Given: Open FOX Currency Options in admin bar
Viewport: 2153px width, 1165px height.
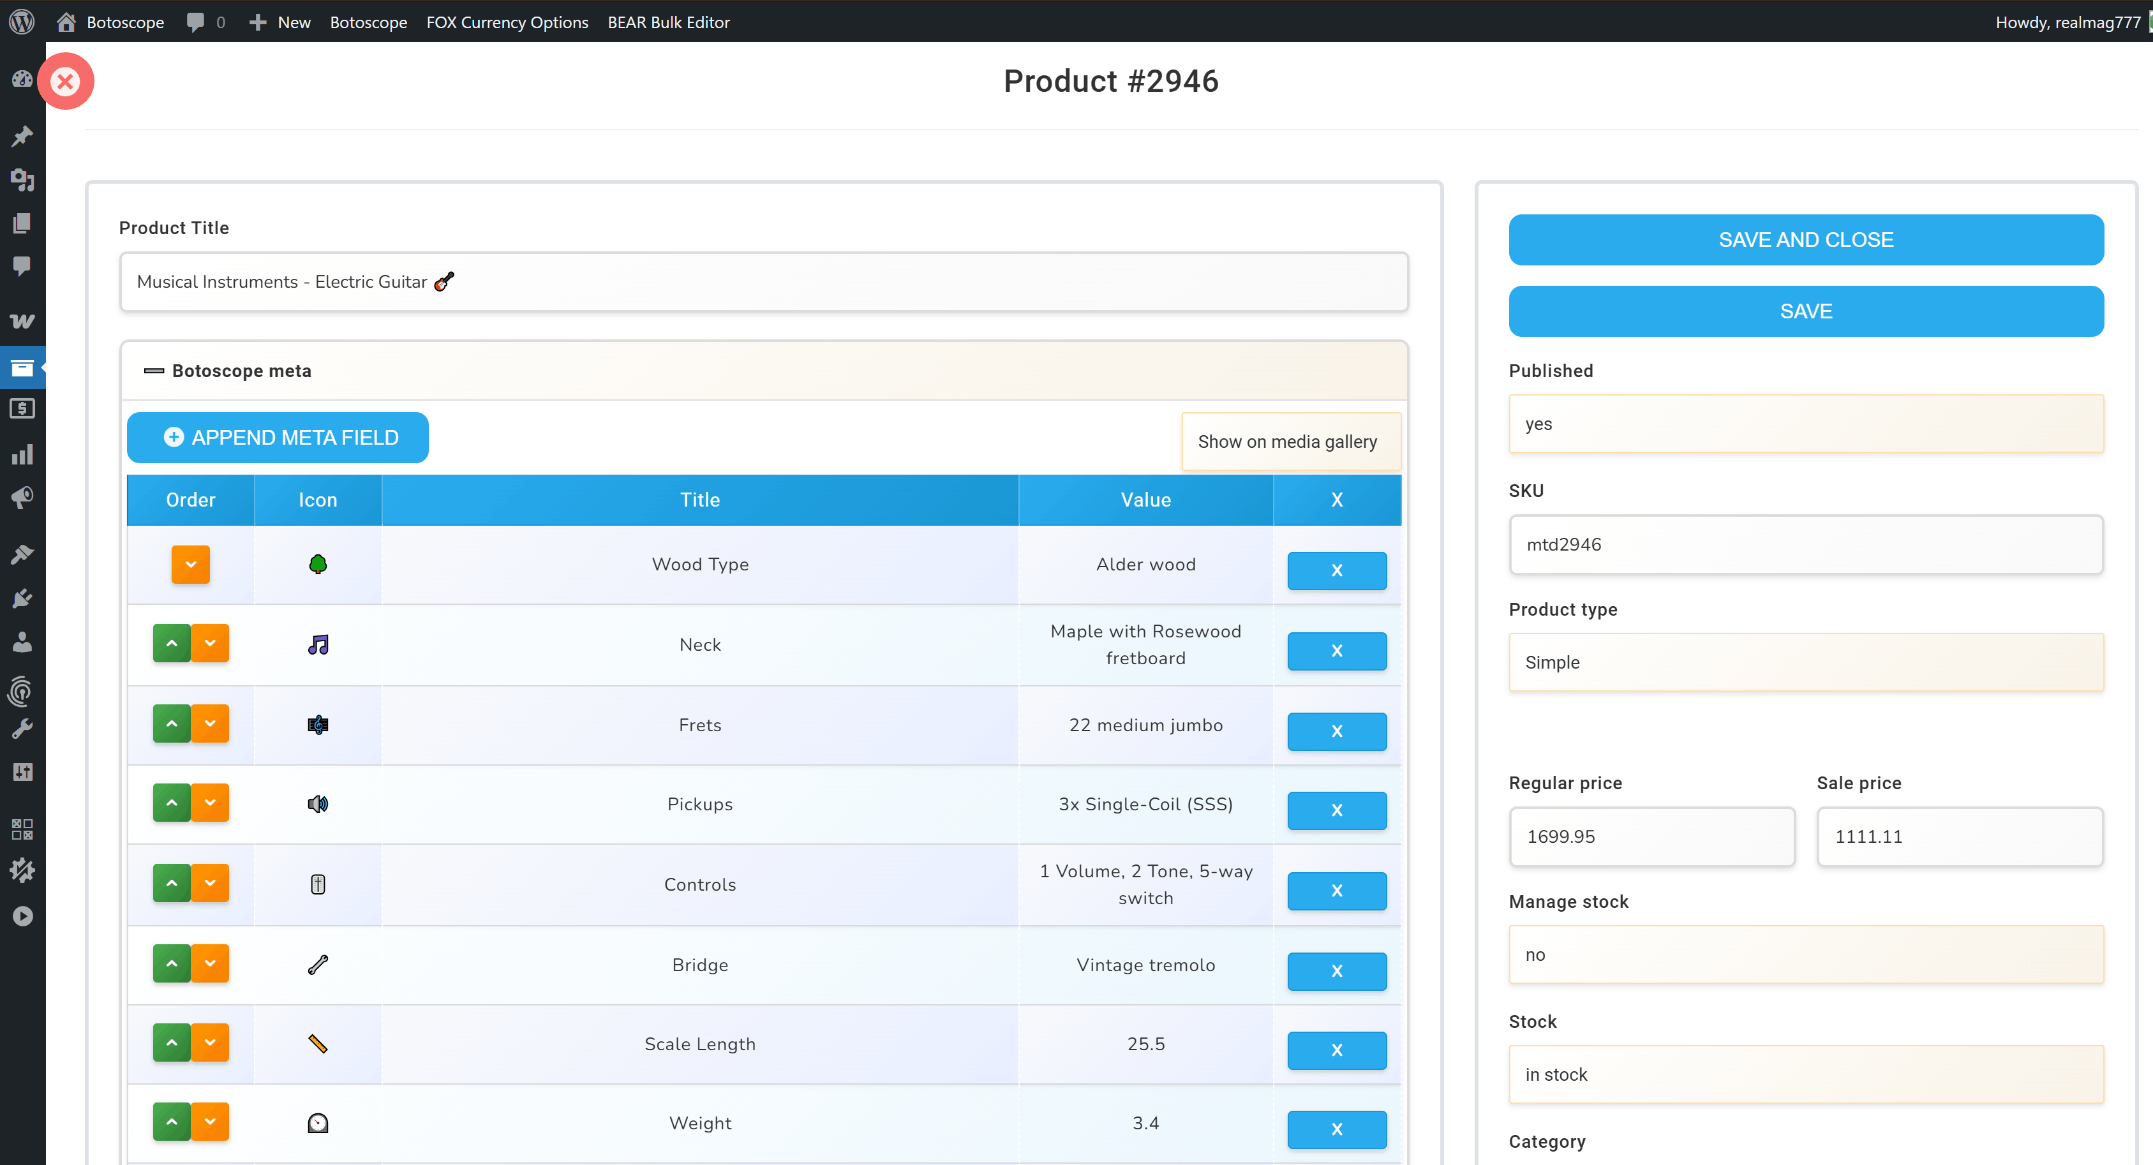Looking at the screenshot, I should [x=507, y=22].
